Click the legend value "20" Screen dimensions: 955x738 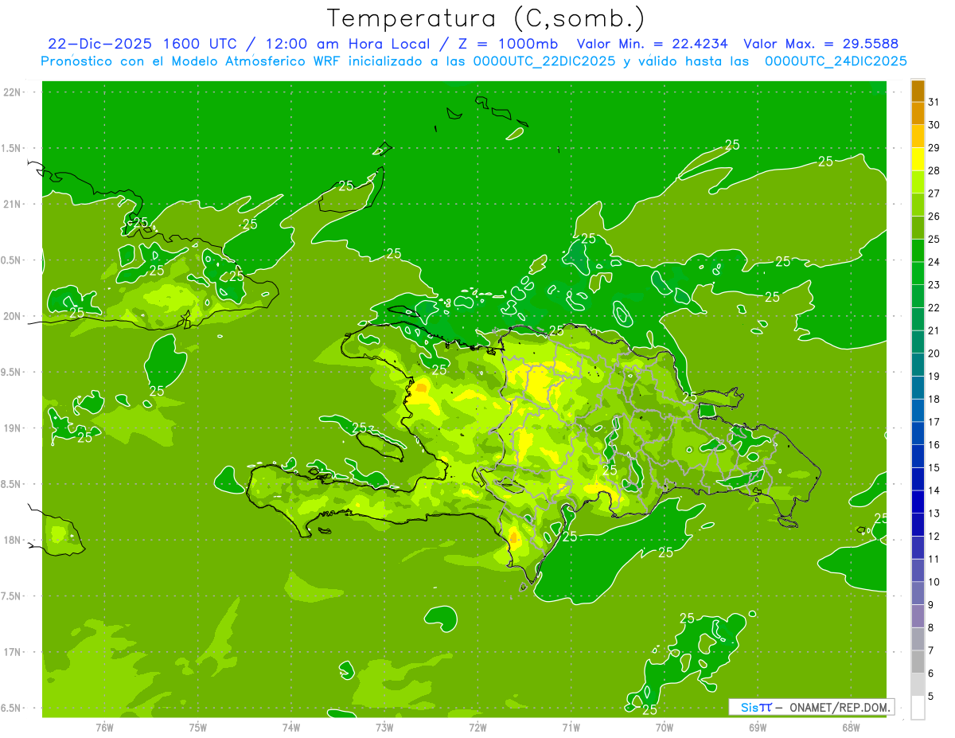point(934,353)
